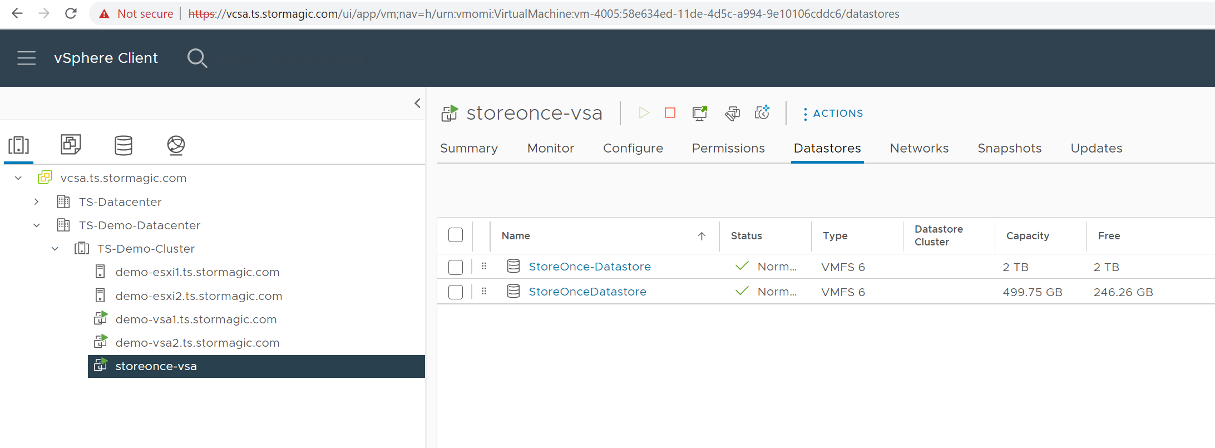Screen dimensions: 1215x448
Task: Click the Power On play icon
Action: click(x=644, y=113)
